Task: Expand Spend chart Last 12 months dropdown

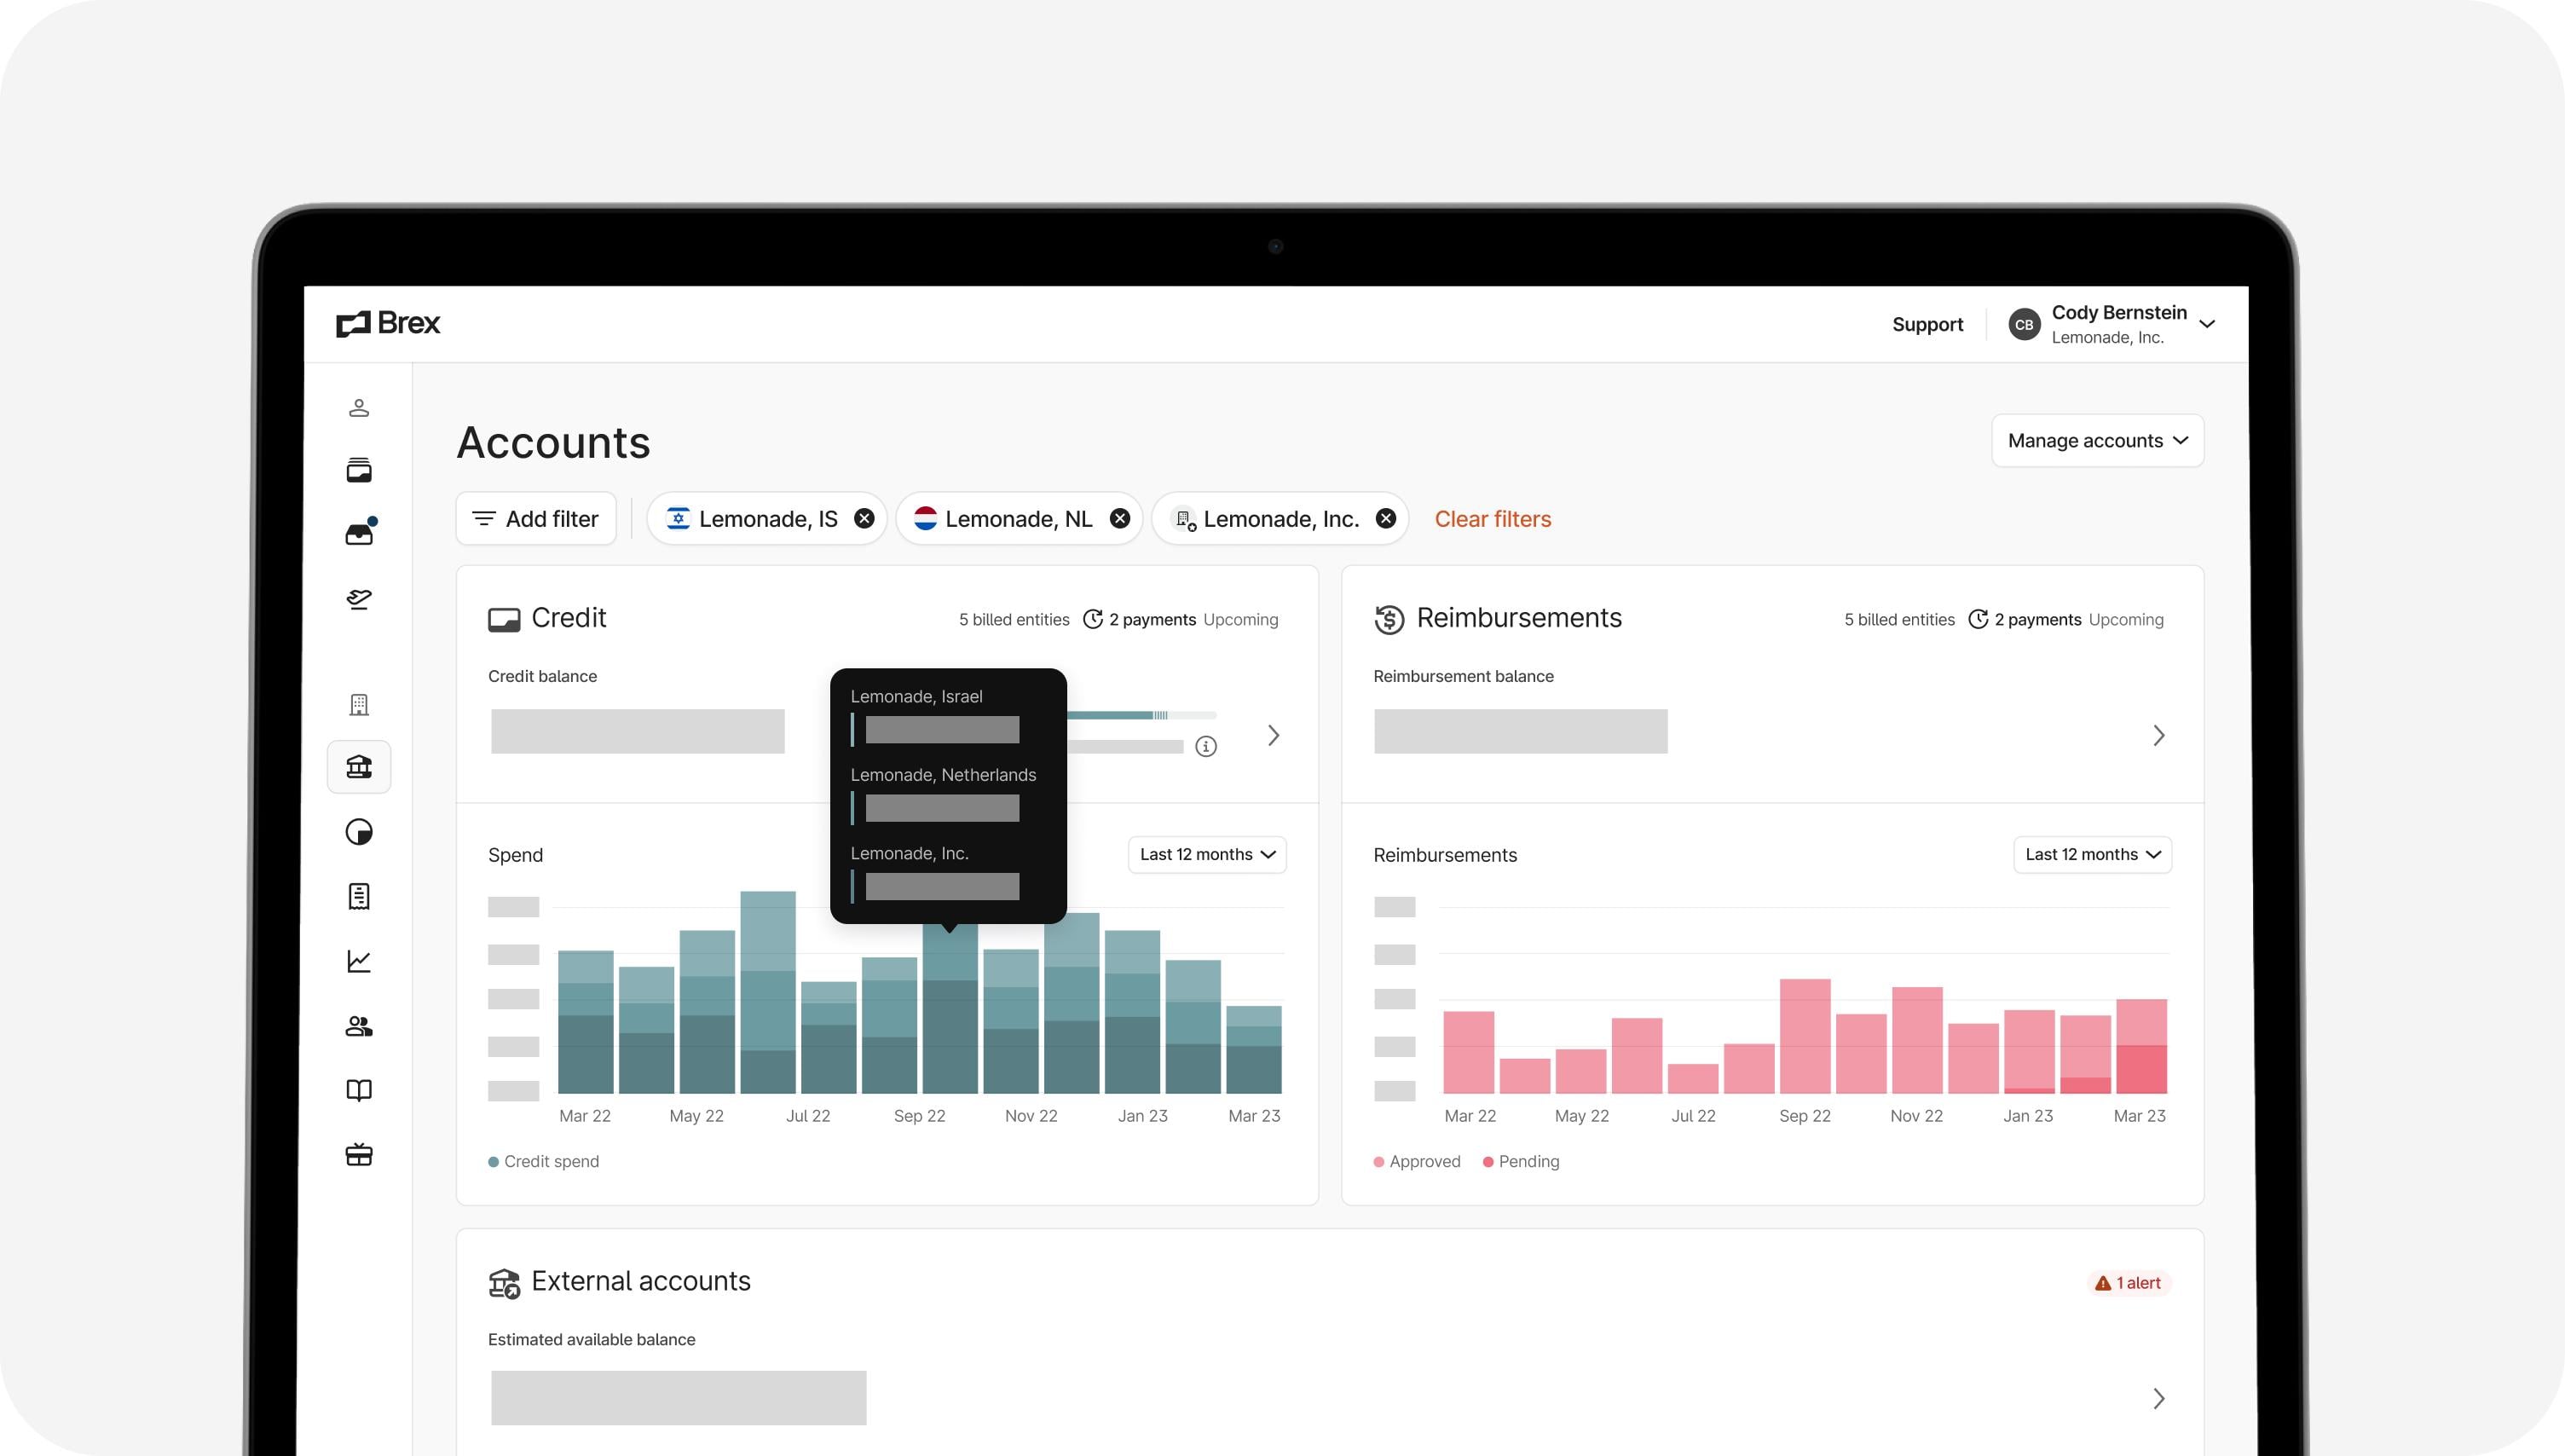Action: click(1207, 855)
